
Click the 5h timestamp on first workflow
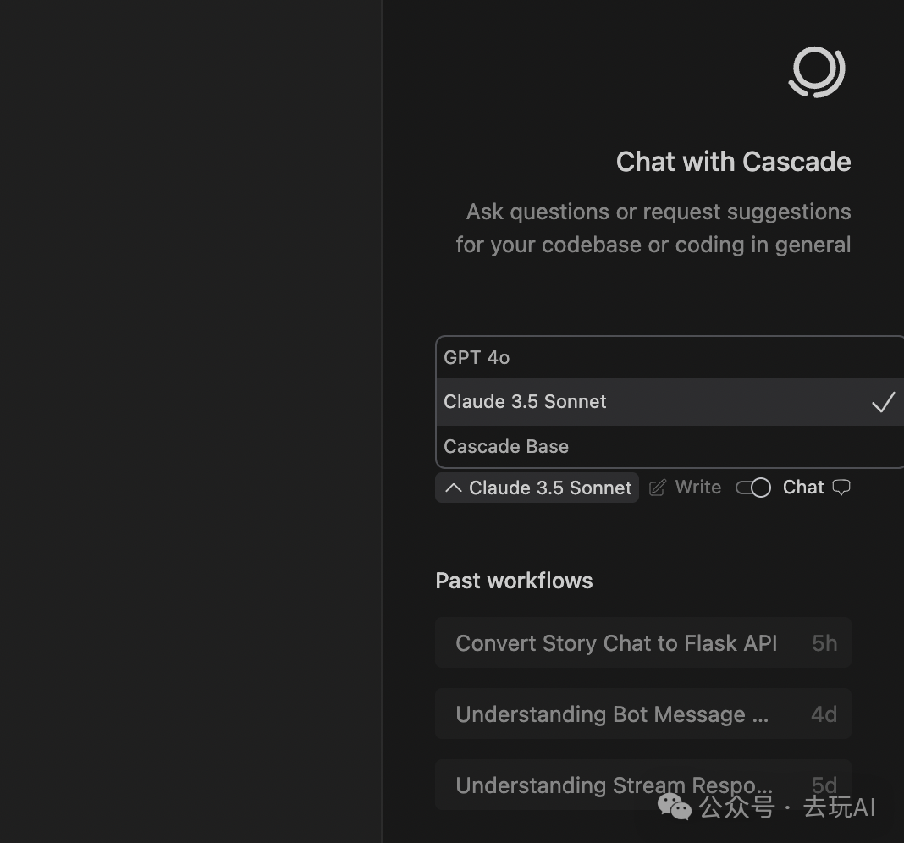824,643
